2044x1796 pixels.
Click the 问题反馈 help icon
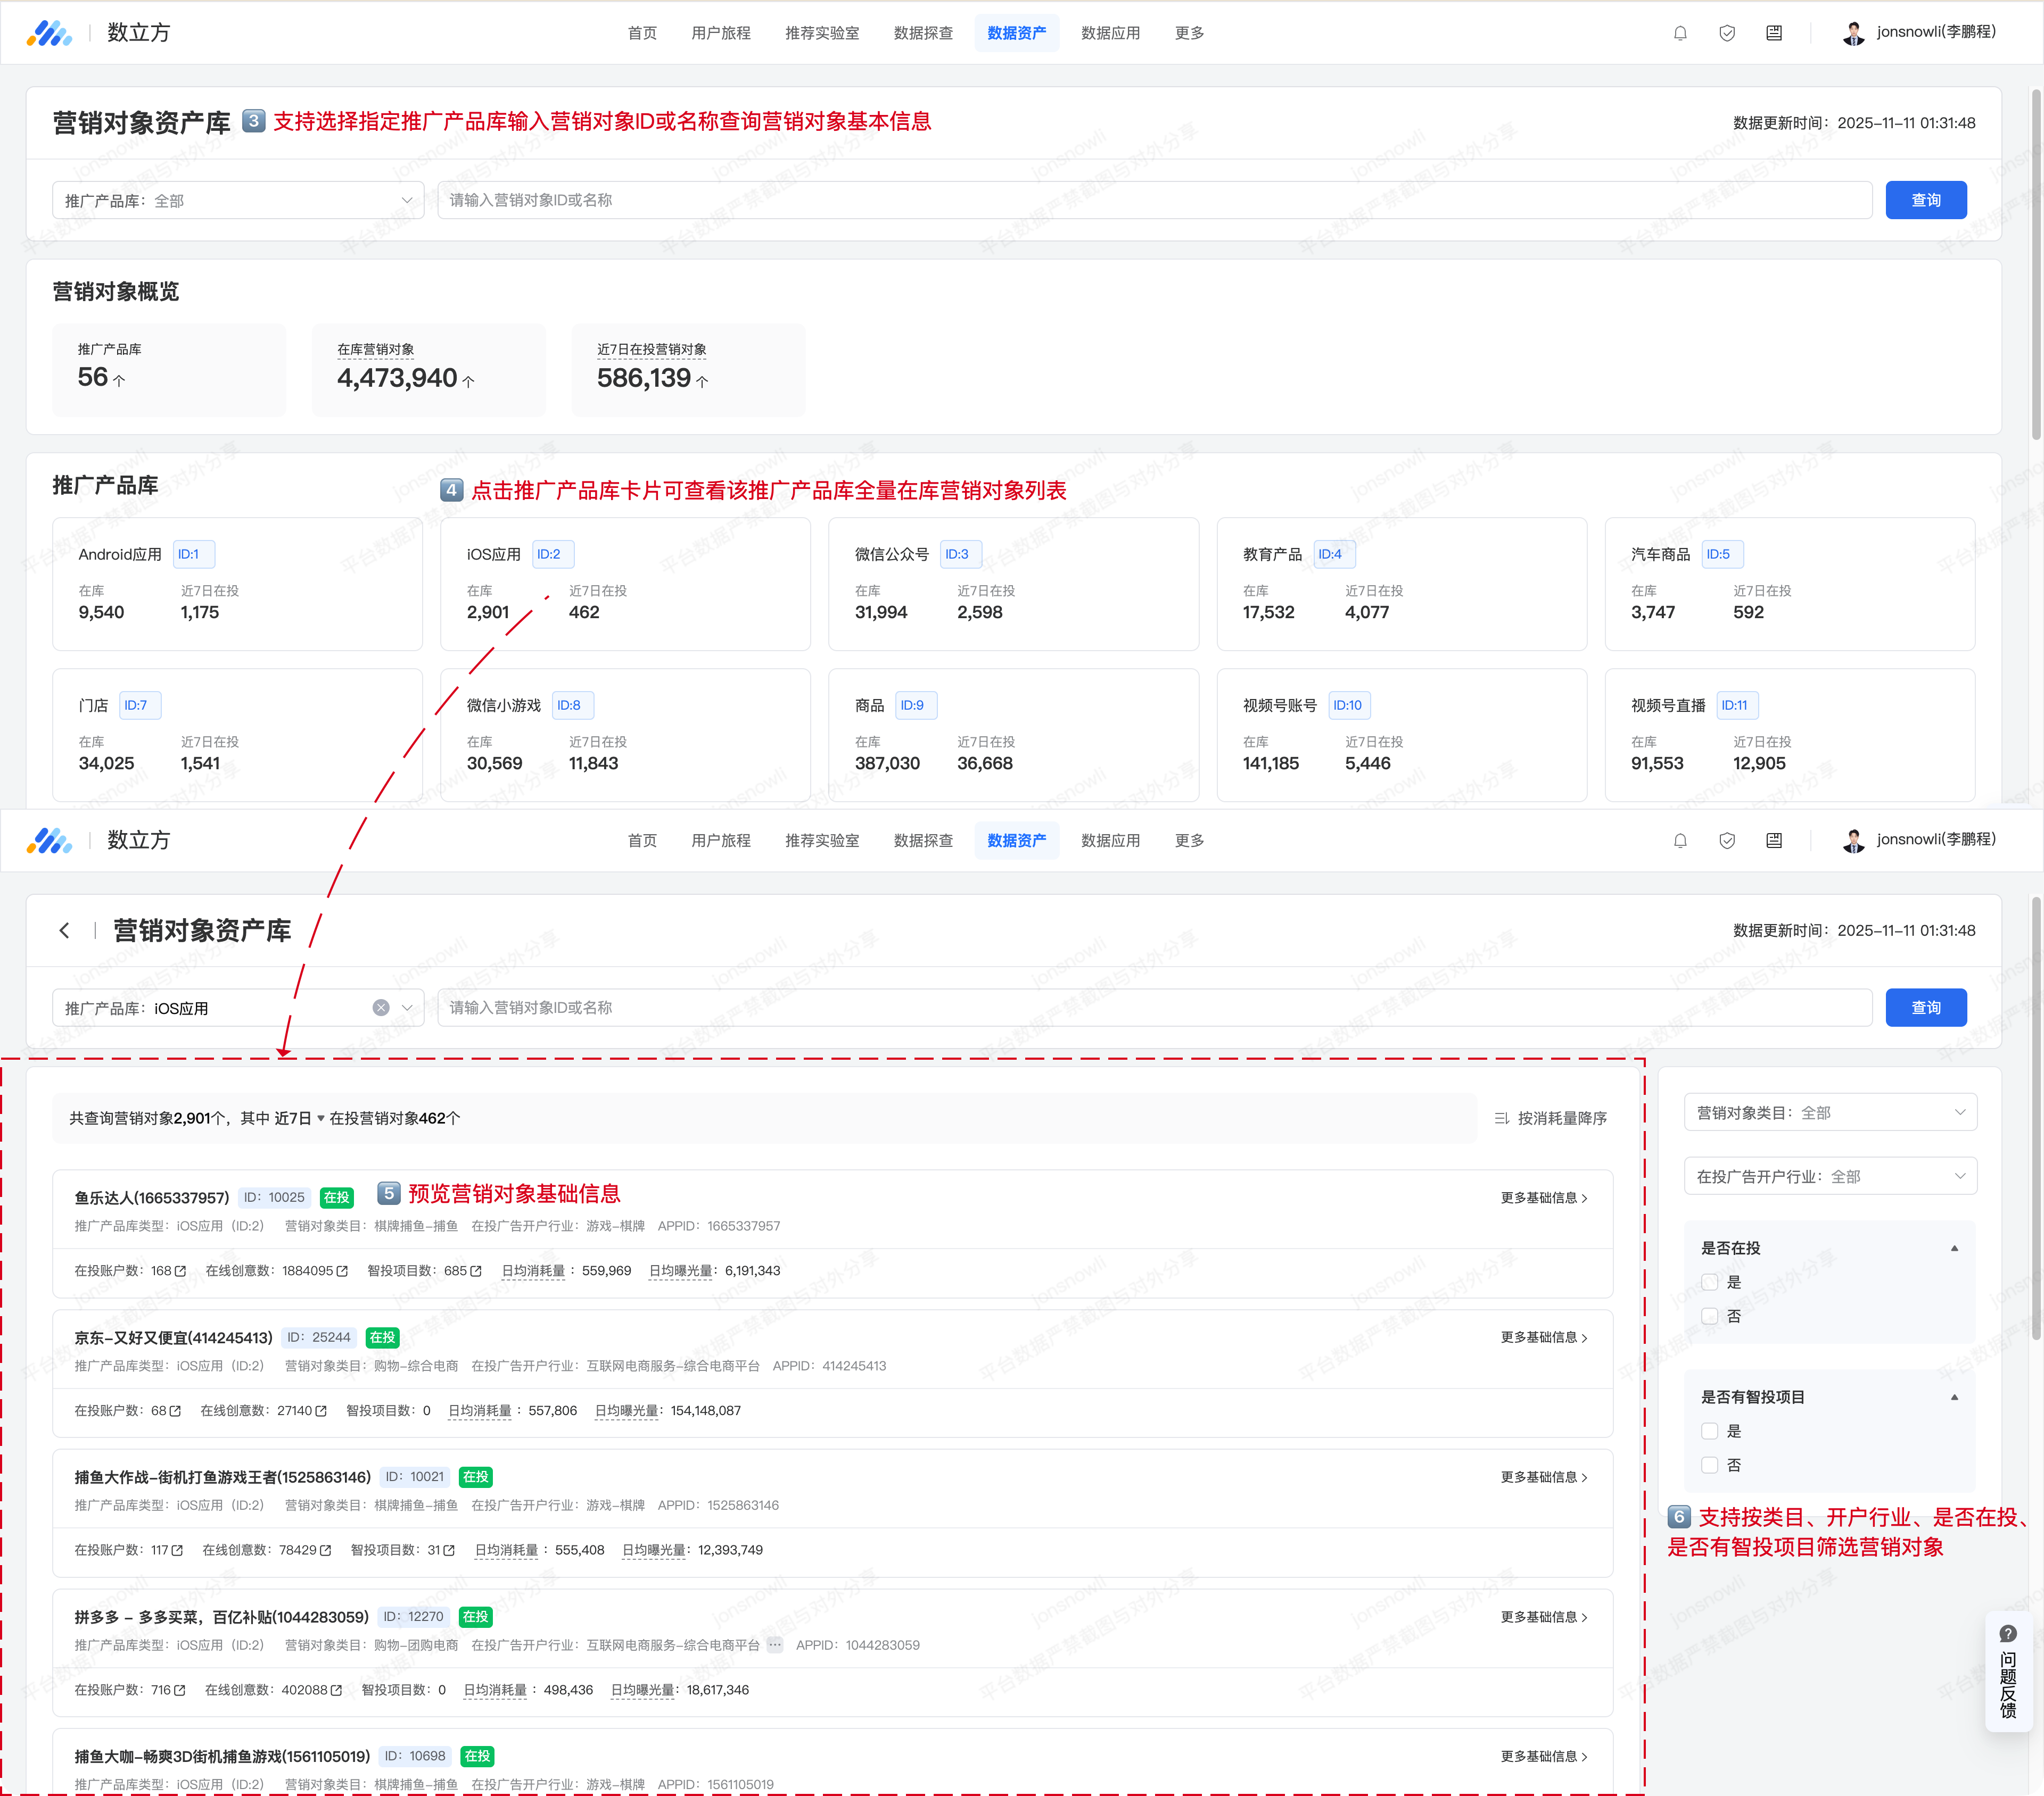pos(2008,1634)
